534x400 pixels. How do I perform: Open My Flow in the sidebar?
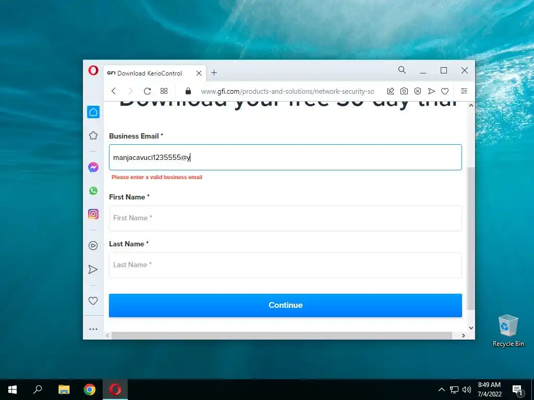click(93, 269)
